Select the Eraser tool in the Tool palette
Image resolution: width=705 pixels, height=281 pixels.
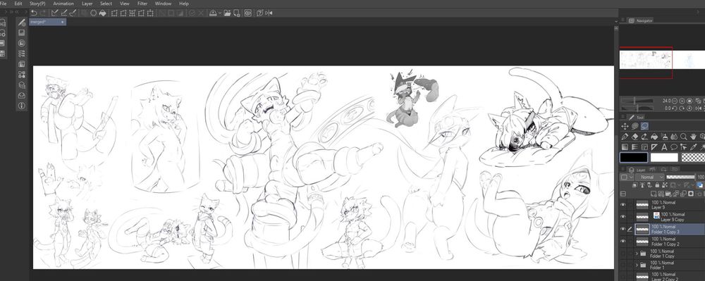635,137
